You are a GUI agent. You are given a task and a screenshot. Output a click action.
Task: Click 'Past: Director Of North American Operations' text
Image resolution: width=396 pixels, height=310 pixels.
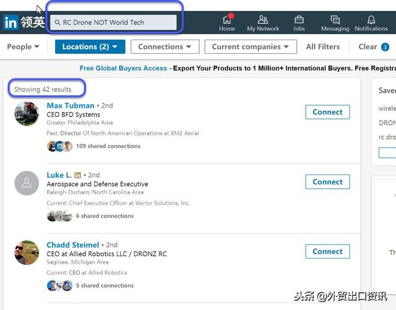click(123, 133)
